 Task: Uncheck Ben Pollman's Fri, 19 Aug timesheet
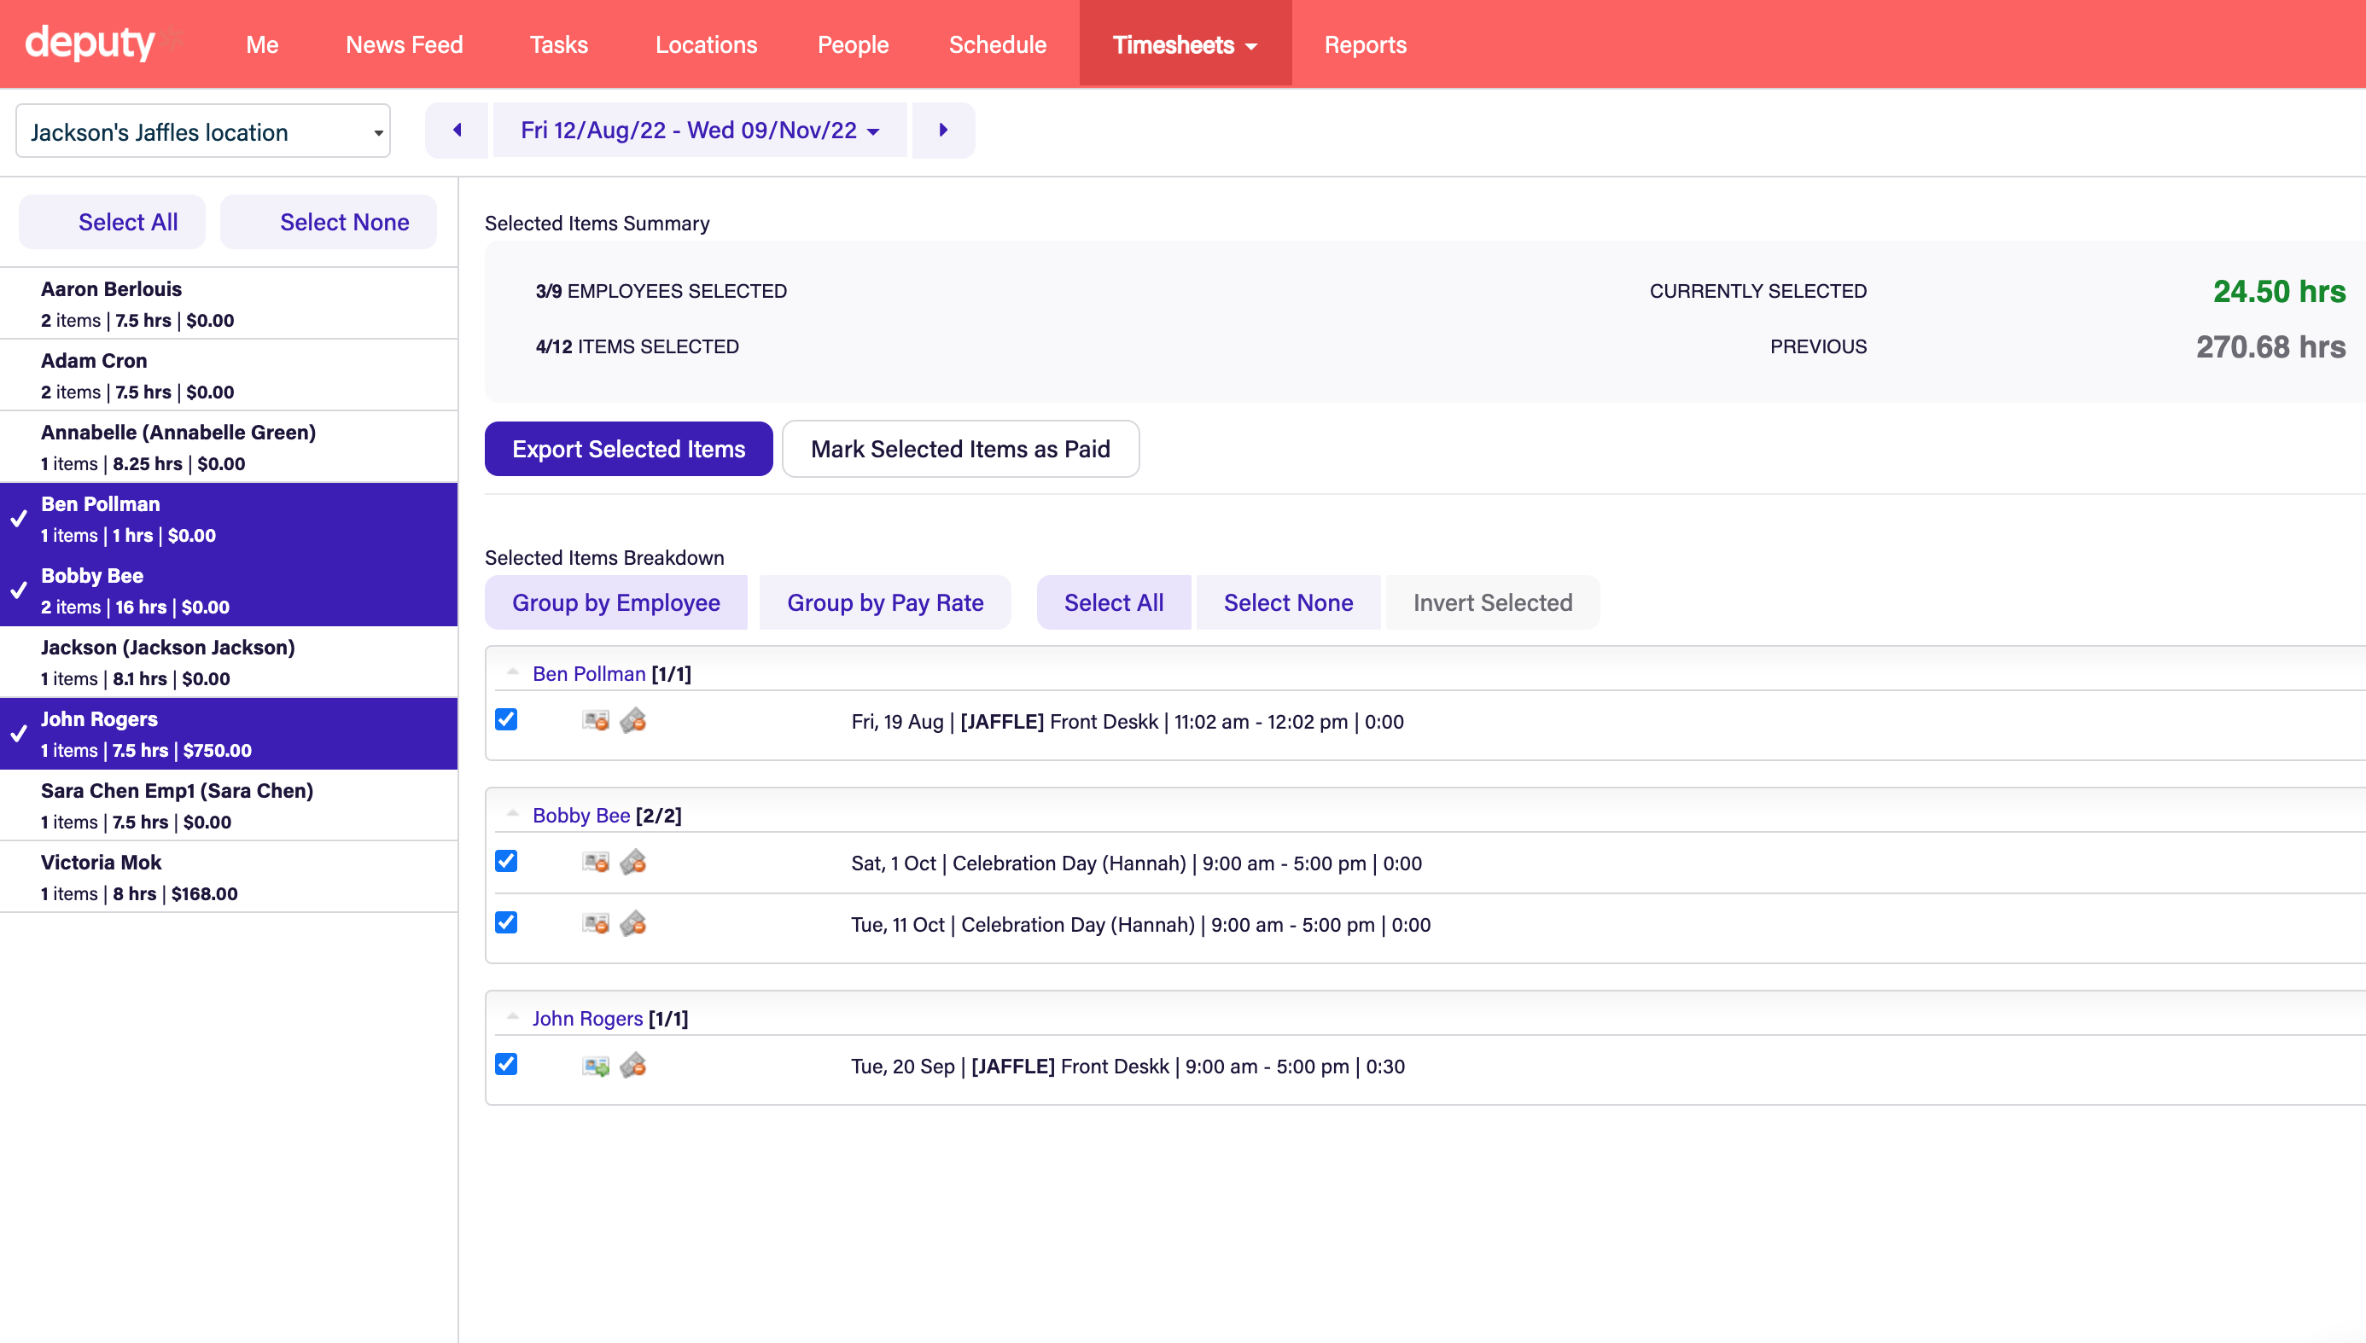(x=506, y=719)
